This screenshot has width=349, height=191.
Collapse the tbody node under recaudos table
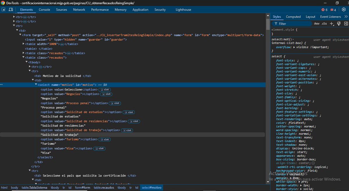point(27,62)
